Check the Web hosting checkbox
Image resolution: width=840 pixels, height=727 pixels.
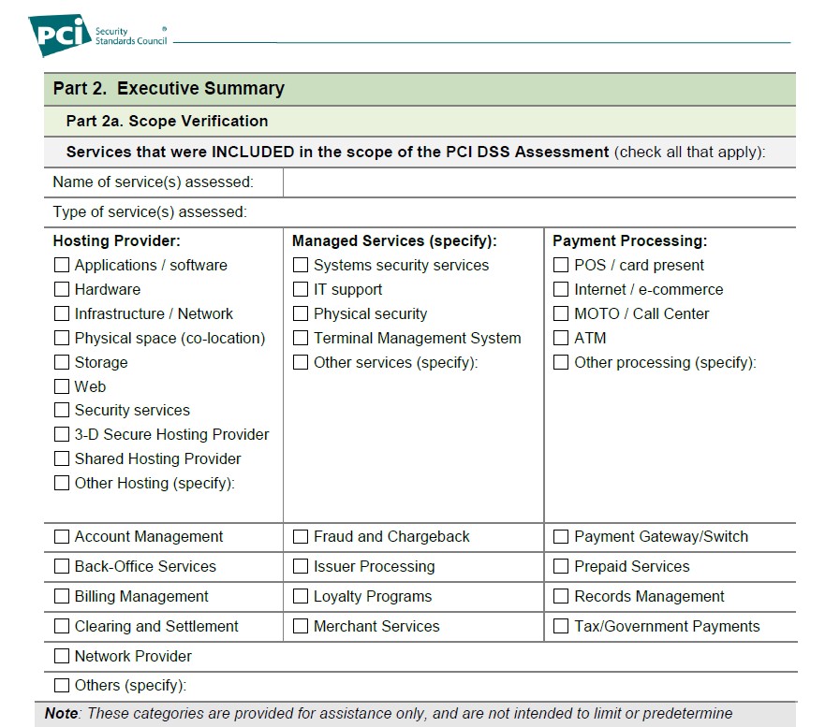tap(62, 386)
